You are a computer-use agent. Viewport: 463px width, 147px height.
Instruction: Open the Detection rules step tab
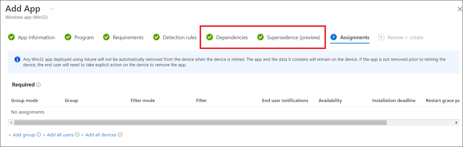click(x=180, y=37)
